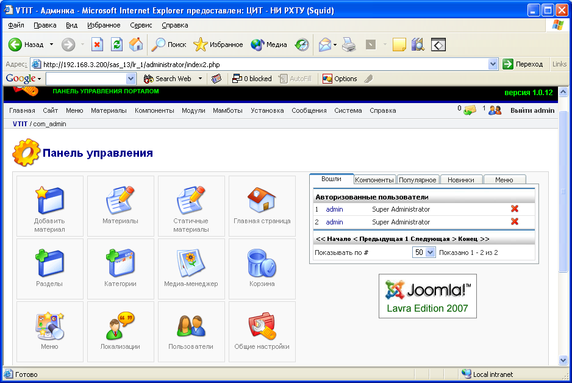This screenshot has width=572, height=383.
Task: Open the Поиск search toolbar button
Action: (x=169, y=45)
